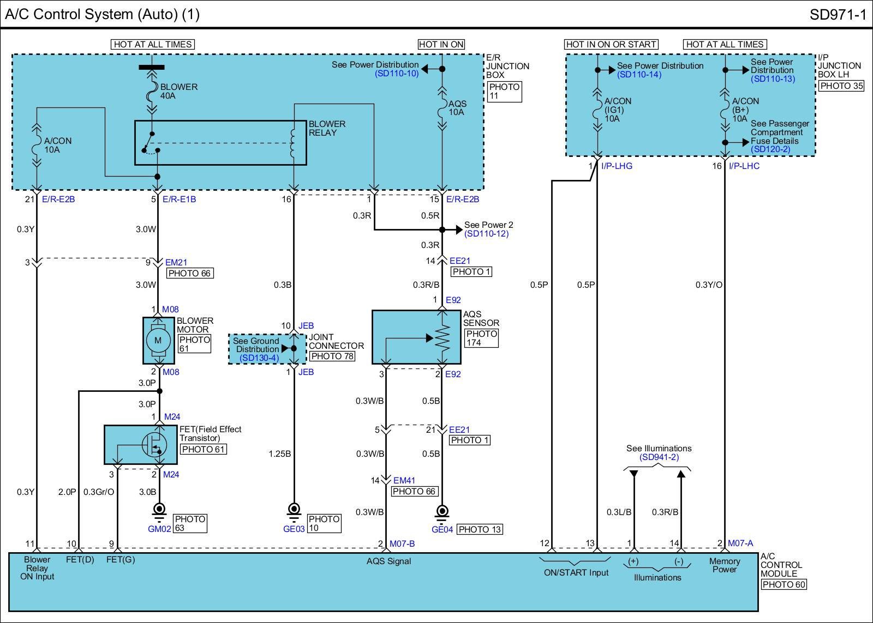873x623 pixels.
Task: Open the SD110-10 power distribution link
Action: click(397, 74)
